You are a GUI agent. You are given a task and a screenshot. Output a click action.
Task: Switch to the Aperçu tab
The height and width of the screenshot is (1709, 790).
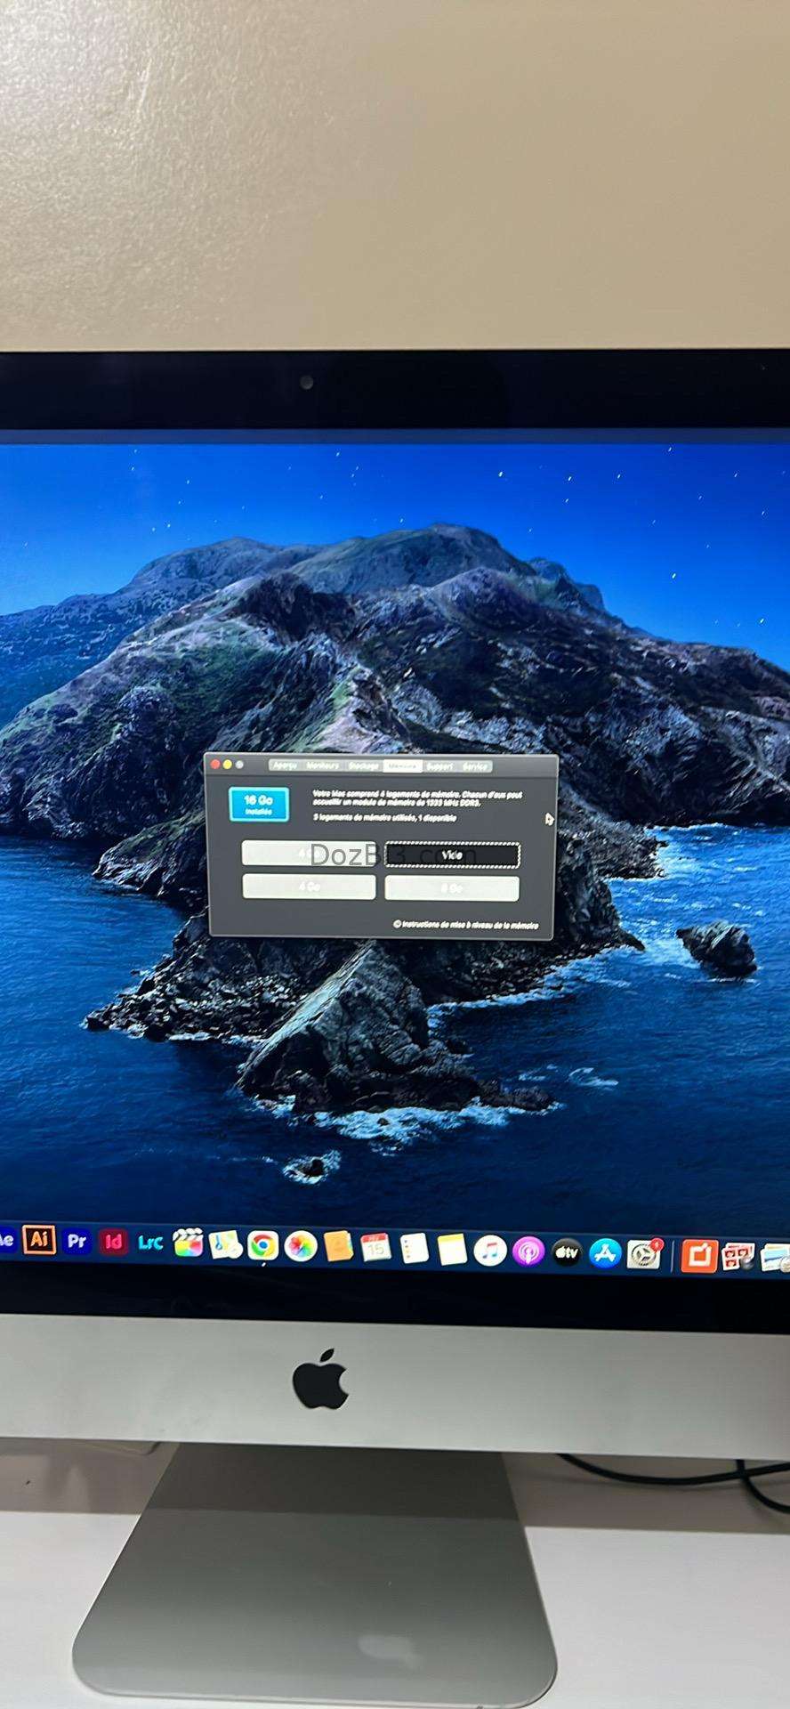point(285,765)
